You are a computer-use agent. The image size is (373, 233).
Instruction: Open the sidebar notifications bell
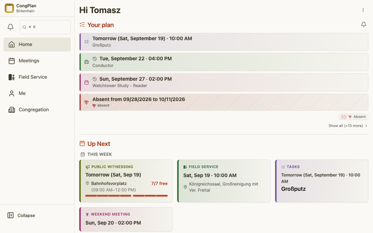10,27
